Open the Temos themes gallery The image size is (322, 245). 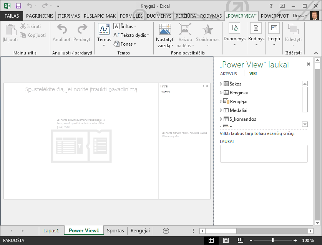[104, 35]
